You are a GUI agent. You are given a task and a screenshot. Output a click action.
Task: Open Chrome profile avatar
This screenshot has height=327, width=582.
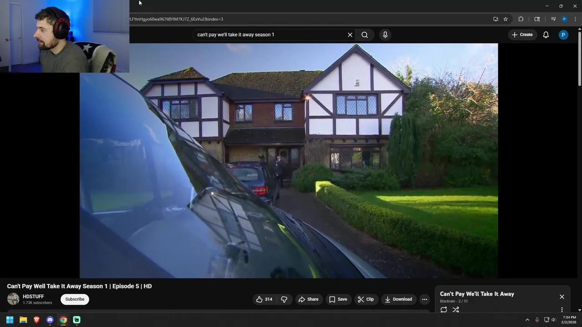coord(564,19)
